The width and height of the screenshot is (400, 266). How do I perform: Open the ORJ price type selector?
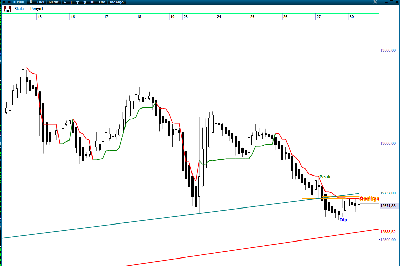tap(40, 2)
